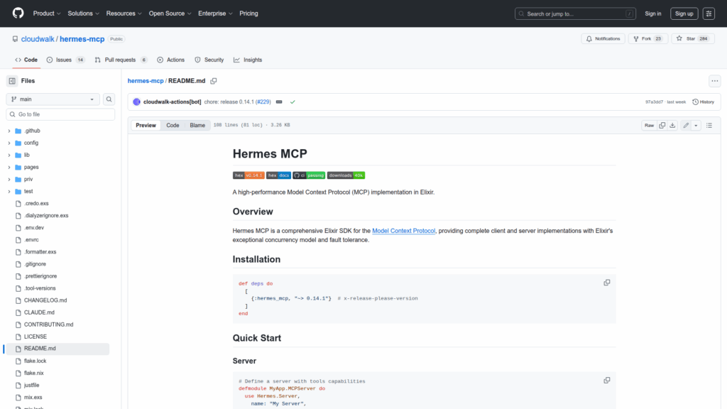Click the search files magnifier icon
This screenshot has width=727, height=409.
pos(109,99)
